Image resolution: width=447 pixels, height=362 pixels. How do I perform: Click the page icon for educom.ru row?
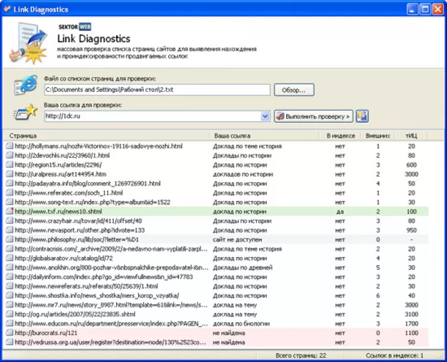[x=10, y=323]
